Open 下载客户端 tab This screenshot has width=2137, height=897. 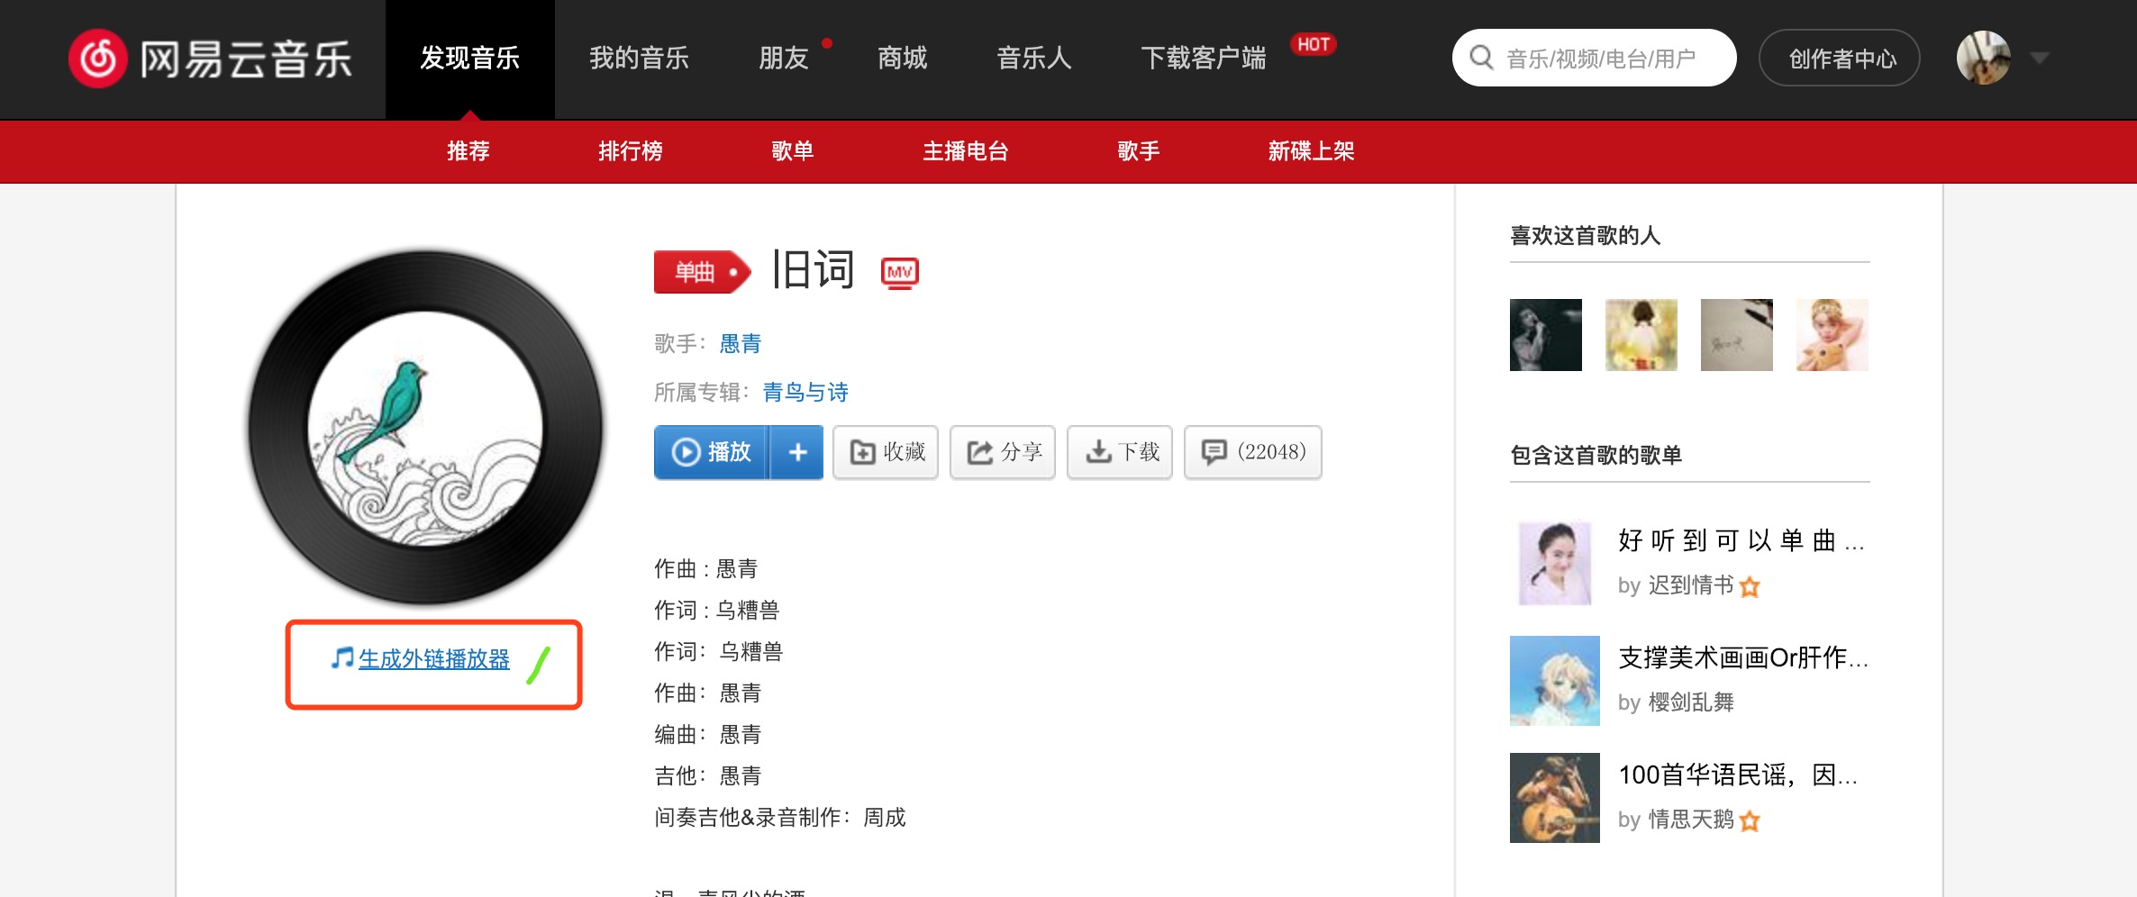(1204, 59)
